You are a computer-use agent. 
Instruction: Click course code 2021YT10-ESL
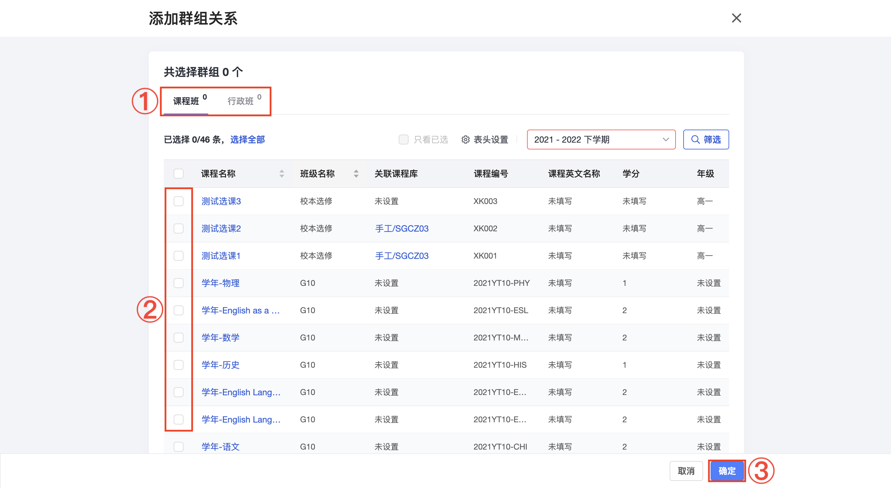coord(501,311)
